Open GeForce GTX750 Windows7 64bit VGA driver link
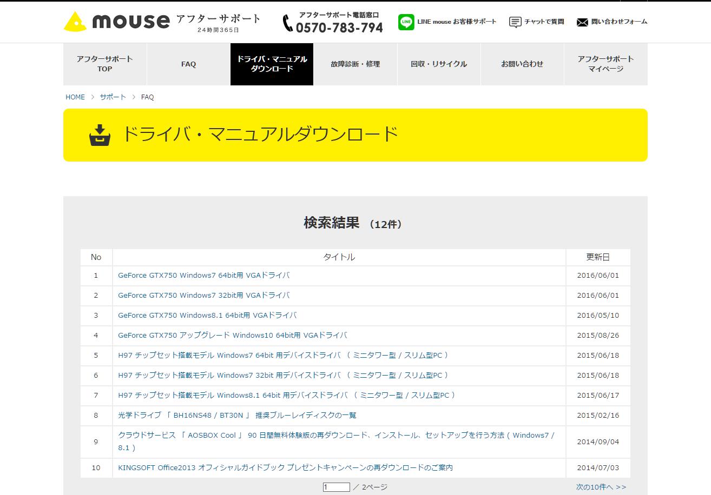The width and height of the screenshot is (711, 495). [x=203, y=276]
